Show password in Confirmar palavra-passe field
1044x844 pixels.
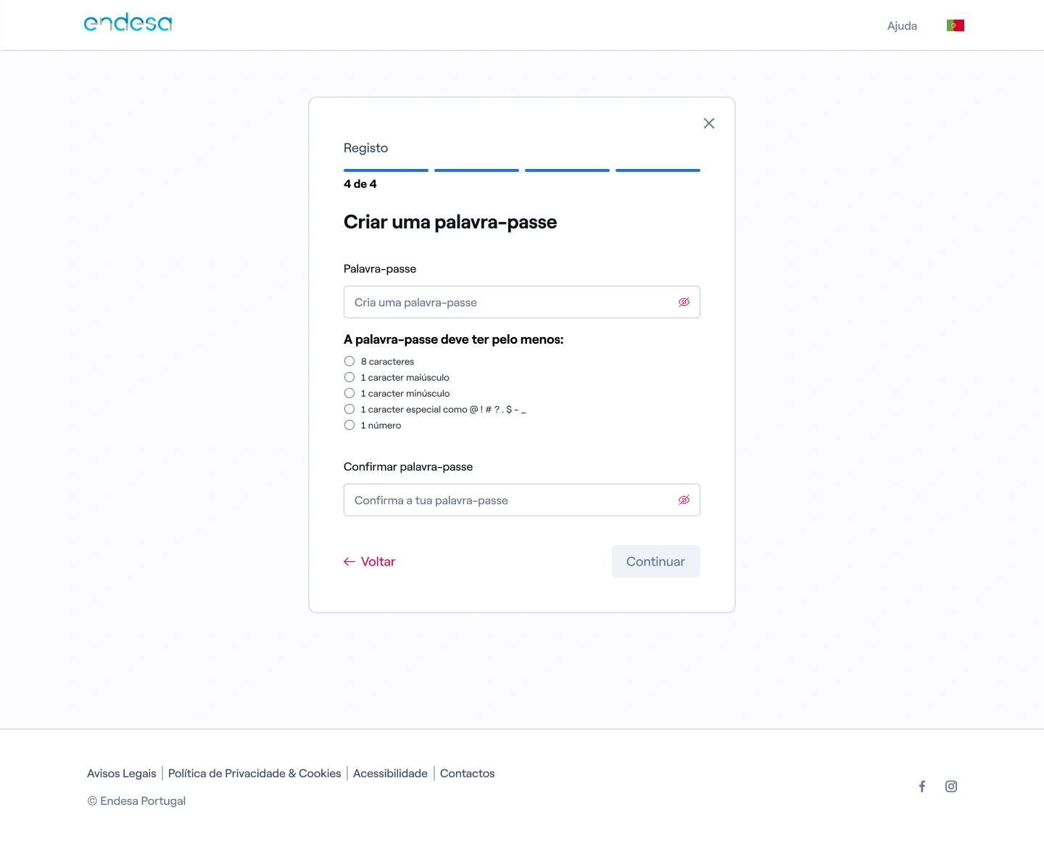tap(684, 500)
